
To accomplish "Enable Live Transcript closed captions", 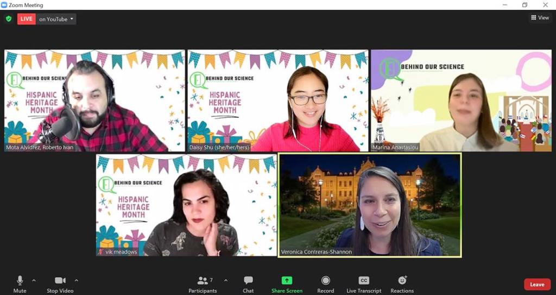I will click(364, 284).
